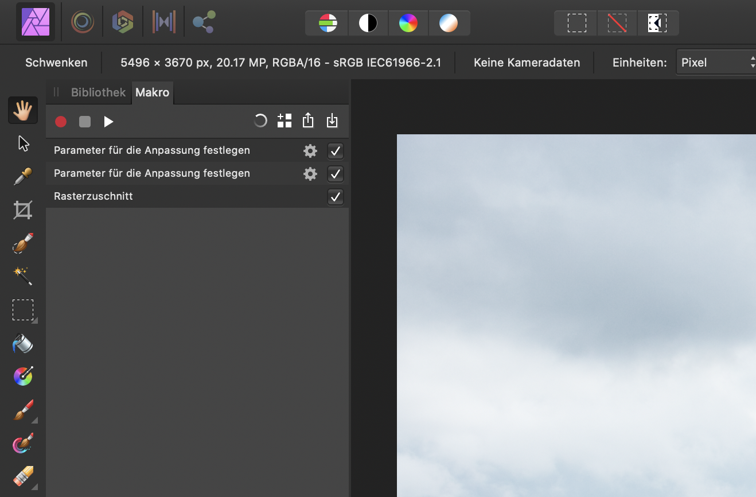The image size is (756, 497).
Task: Apply Auto Levels from the toolbar
Action: 328,23
